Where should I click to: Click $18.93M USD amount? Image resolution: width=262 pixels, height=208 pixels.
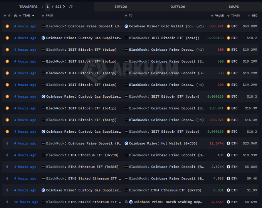[x=250, y=155]
